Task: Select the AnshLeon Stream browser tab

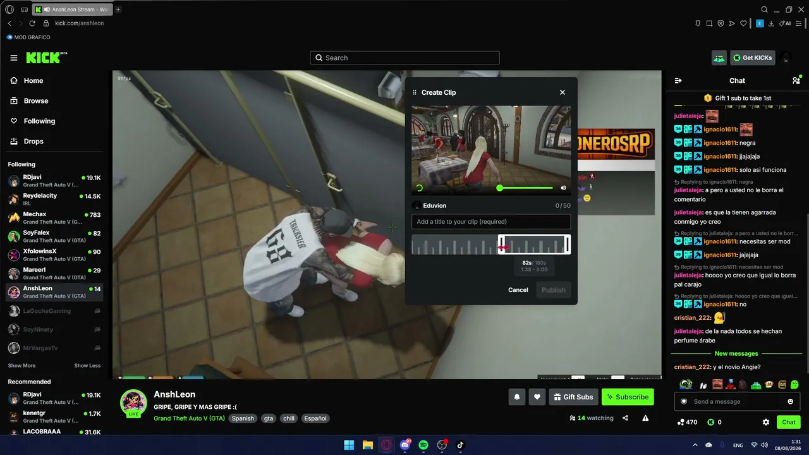Action: click(71, 9)
